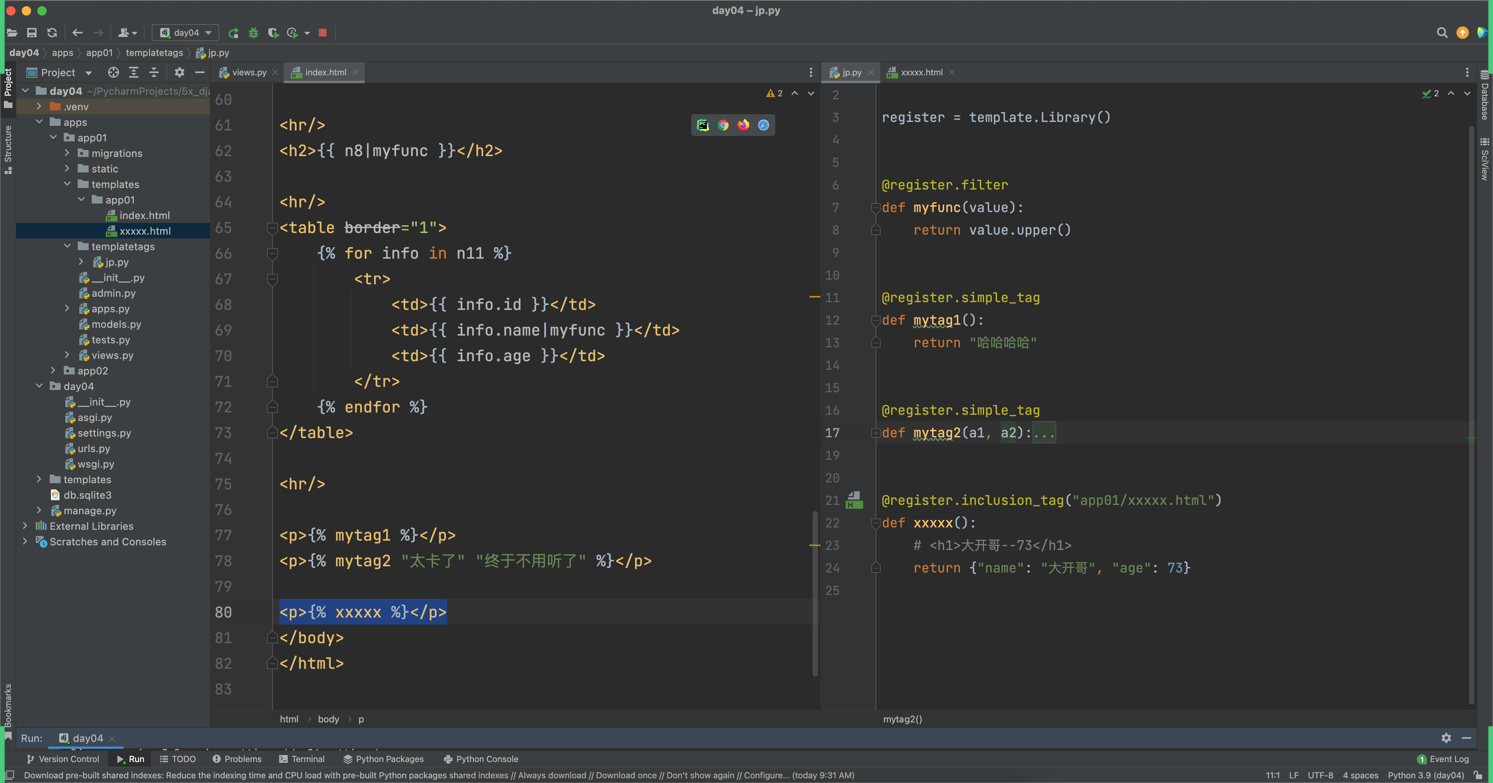Open the day04 run configuration dropdown
Screen dimensions: 1493x783
[x=185, y=33]
